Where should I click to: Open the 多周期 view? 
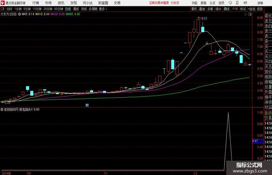tap(93, 9)
